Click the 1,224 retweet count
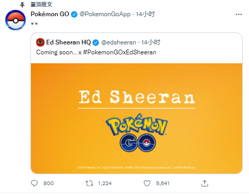 105,184
